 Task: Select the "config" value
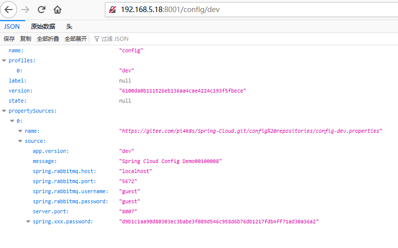tap(131, 50)
